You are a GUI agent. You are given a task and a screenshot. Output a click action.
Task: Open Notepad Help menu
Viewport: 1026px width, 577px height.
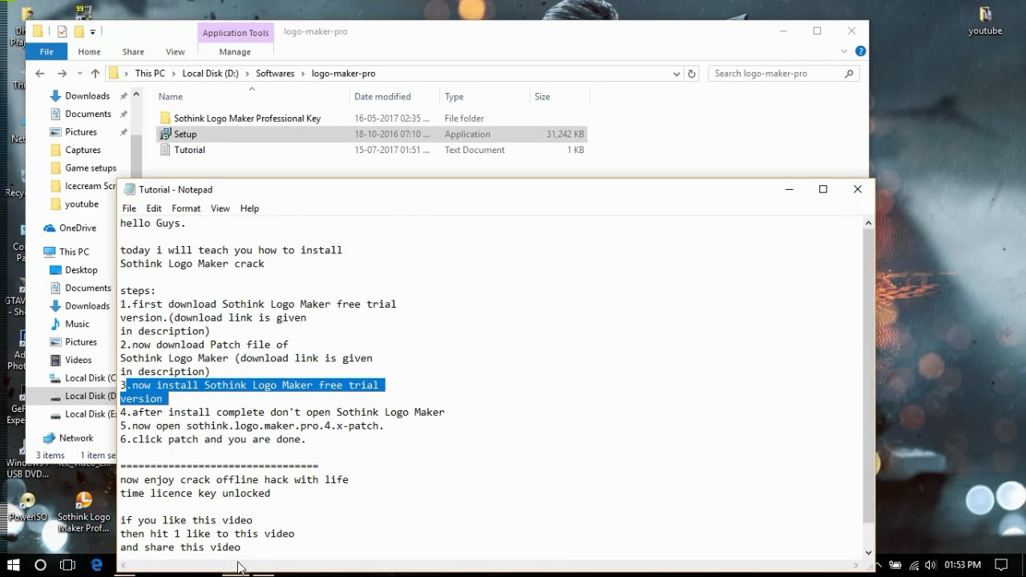(249, 208)
